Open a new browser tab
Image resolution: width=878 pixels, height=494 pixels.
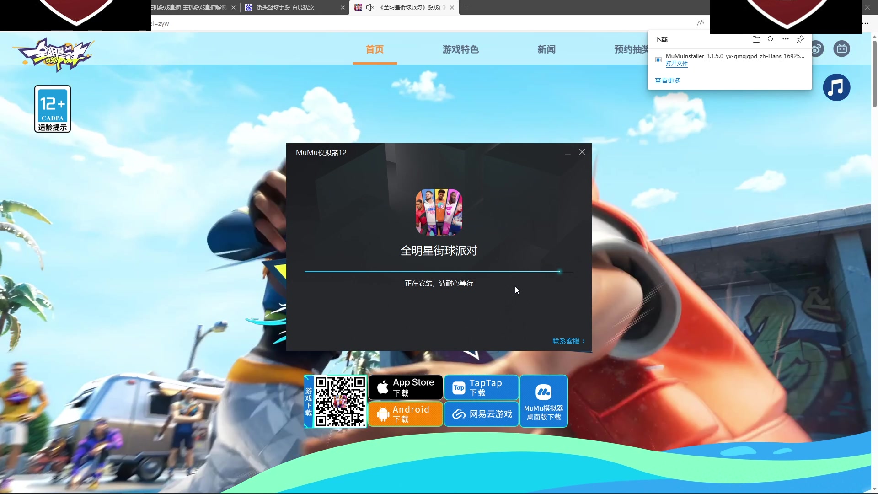tap(467, 7)
